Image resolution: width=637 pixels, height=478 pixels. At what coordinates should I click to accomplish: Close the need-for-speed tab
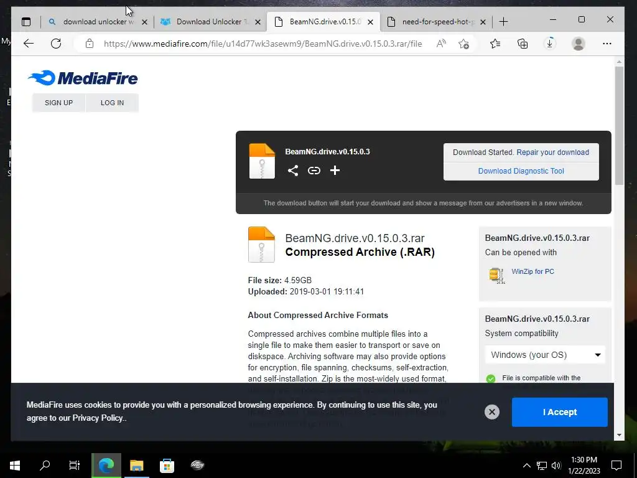pyautogui.click(x=483, y=22)
